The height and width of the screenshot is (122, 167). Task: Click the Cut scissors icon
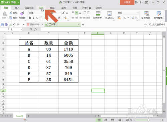(x=11, y=13)
